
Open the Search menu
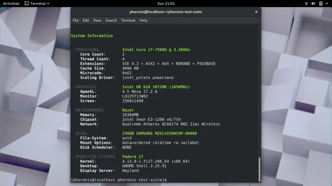111,20
